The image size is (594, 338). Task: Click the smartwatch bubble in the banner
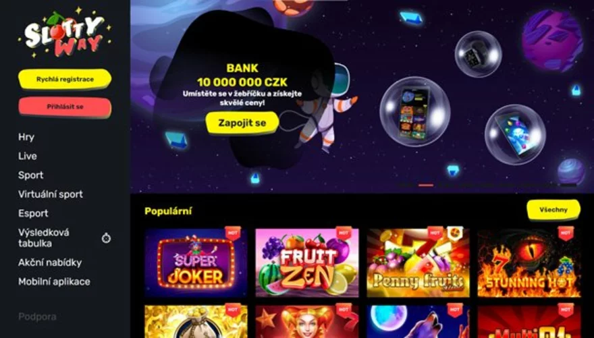point(478,54)
